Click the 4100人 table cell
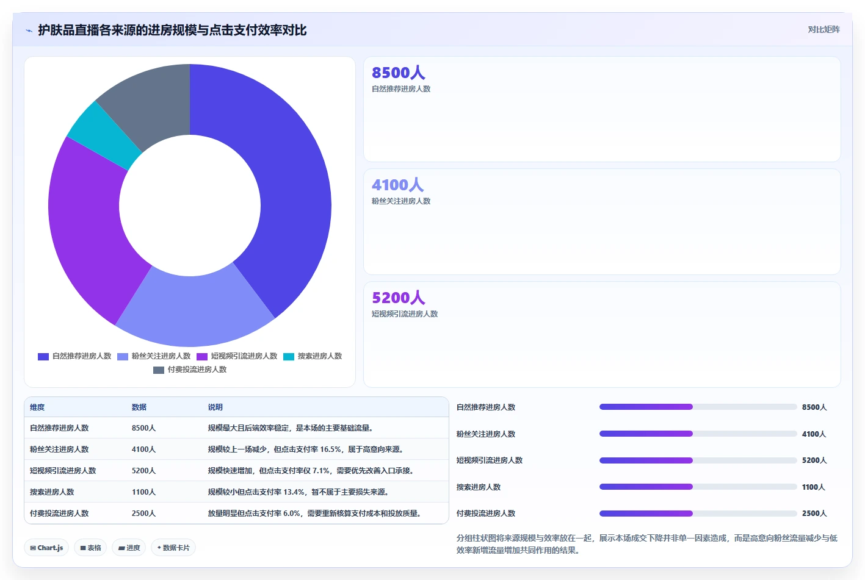The width and height of the screenshot is (865, 580). coord(144,449)
